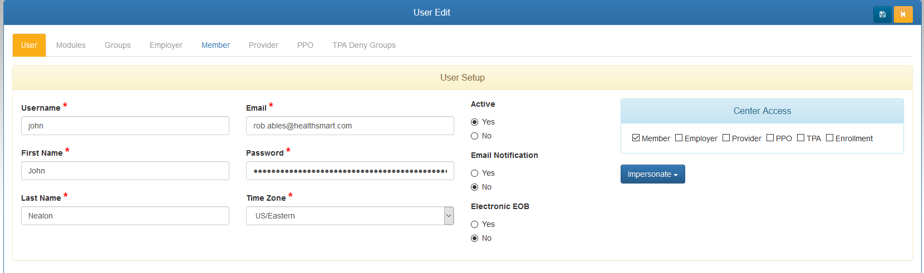The height and width of the screenshot is (273, 924).
Task: Switch to the Modules tab
Action: tap(71, 45)
